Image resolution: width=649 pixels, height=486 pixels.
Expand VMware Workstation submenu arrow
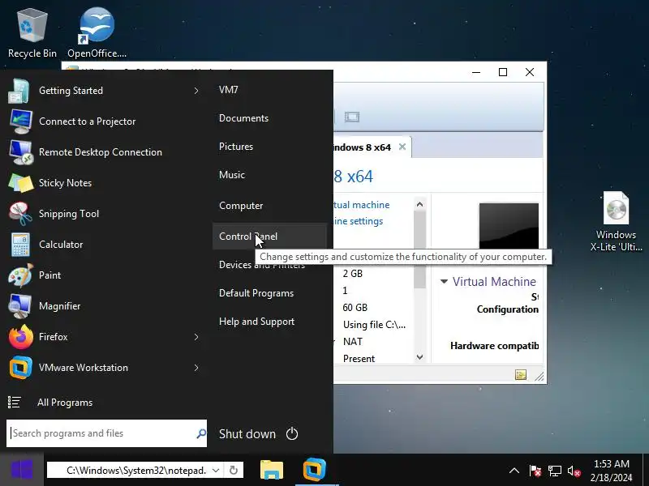tap(196, 368)
